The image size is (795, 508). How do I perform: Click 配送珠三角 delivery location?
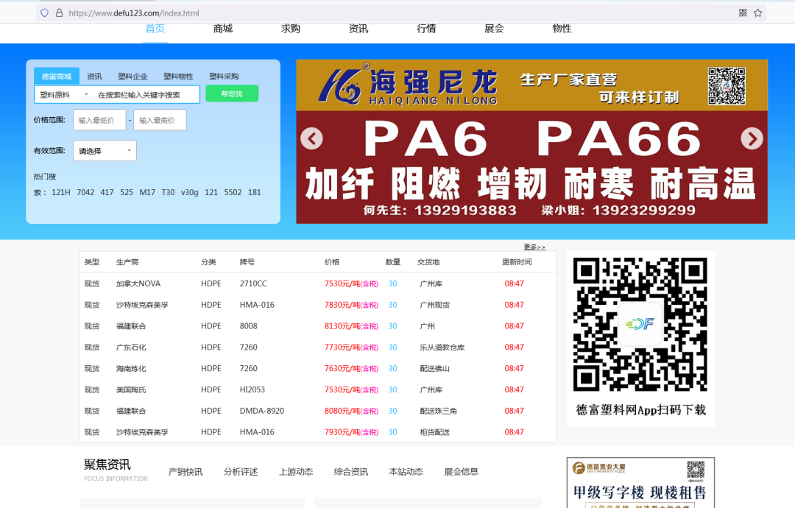click(438, 411)
